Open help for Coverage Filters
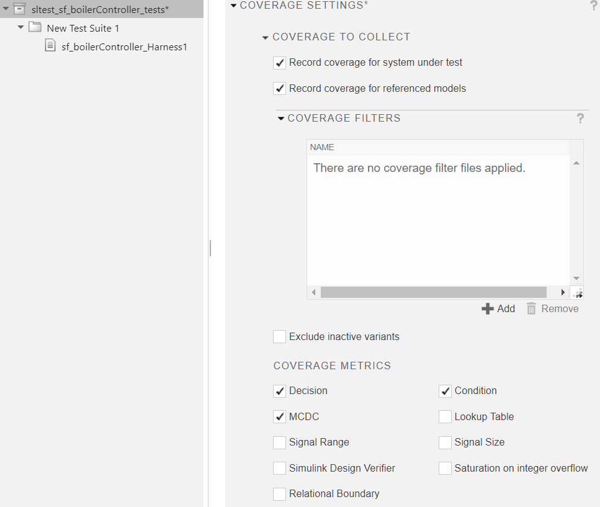This screenshot has width=600, height=507. [580, 118]
